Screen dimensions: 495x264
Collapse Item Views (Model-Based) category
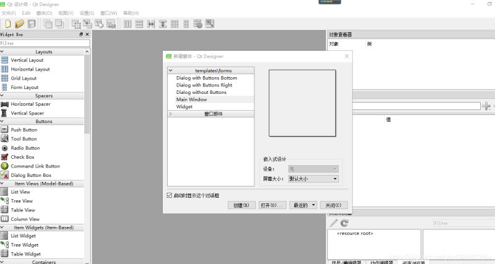pos(42,184)
